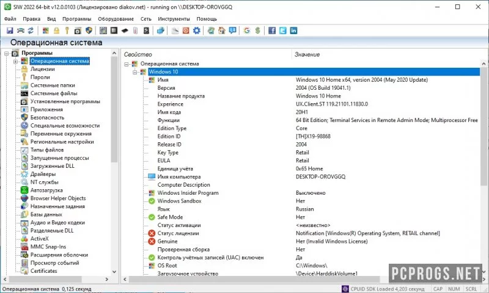Collapse Операционная система group in right pane
Screen dimensions: 489x293
127,64
